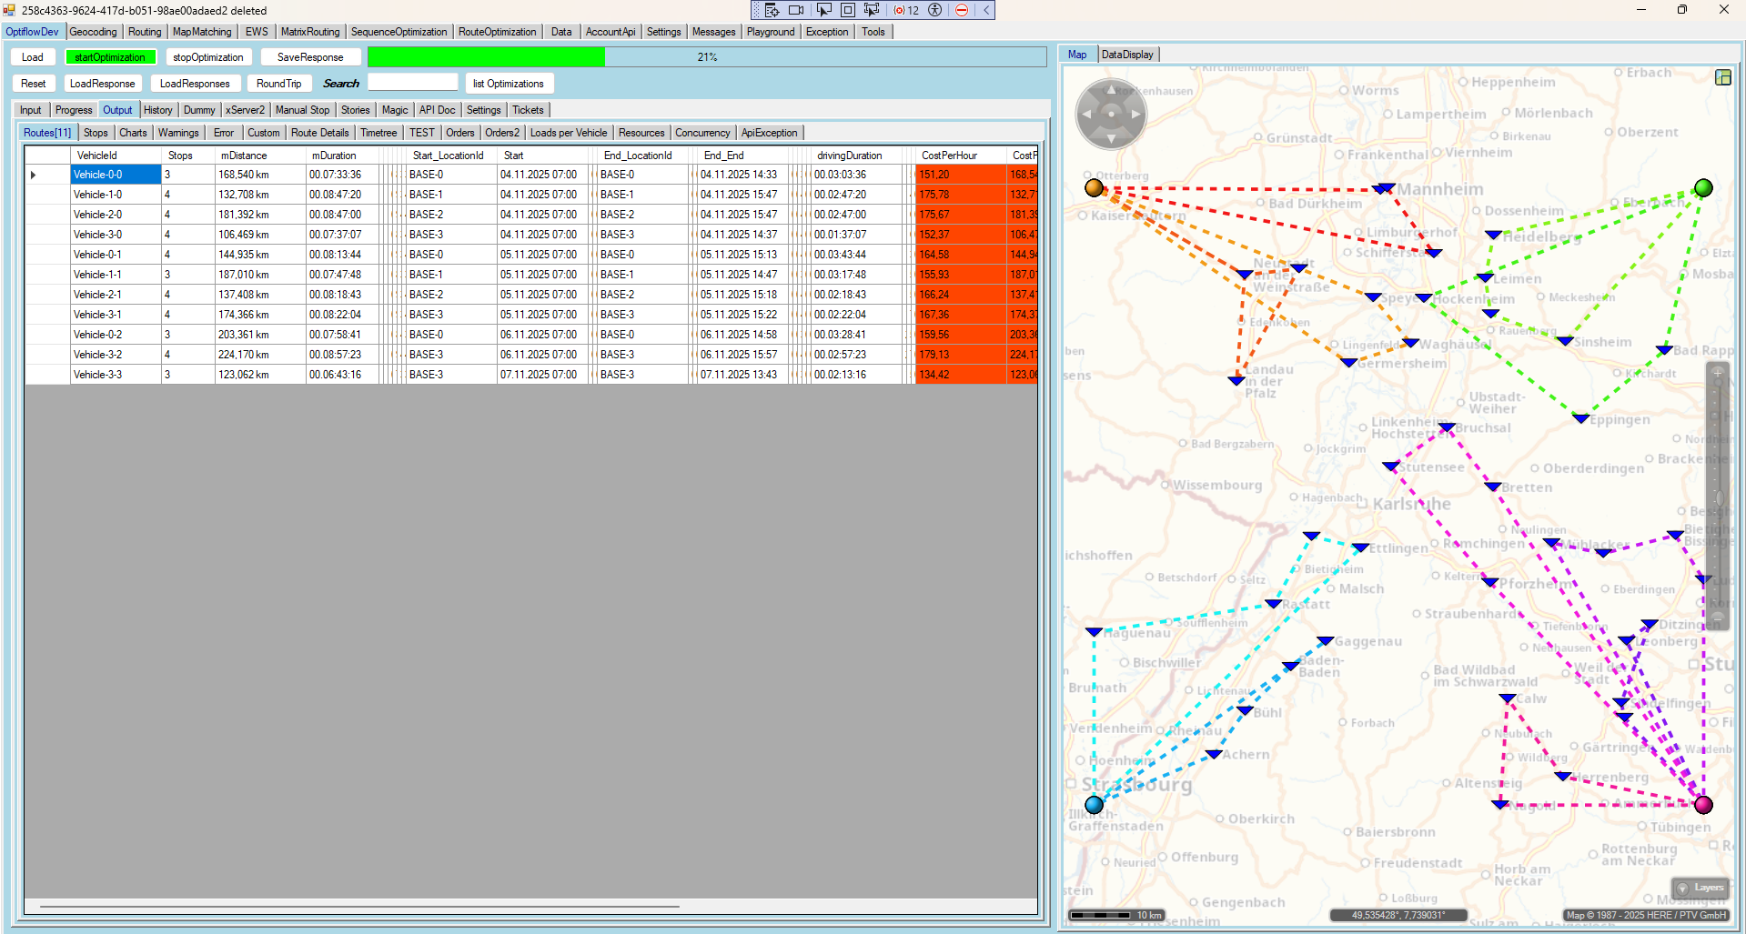Image resolution: width=1746 pixels, height=934 pixels.
Task: Click the red no-entry circle icon
Action: [x=962, y=10]
